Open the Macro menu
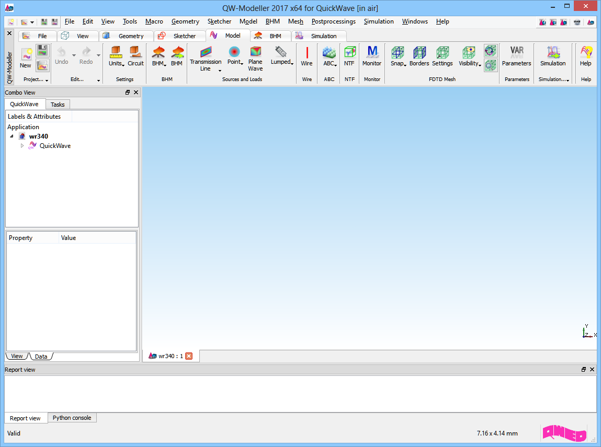The height and width of the screenshot is (447, 601). [x=154, y=21]
